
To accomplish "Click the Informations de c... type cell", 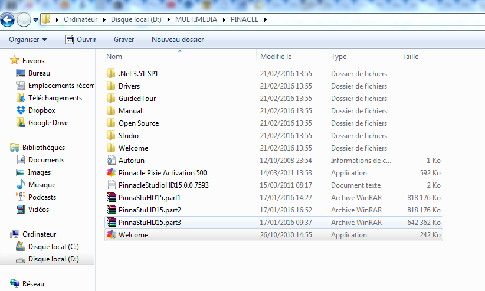I will pyautogui.click(x=361, y=161).
